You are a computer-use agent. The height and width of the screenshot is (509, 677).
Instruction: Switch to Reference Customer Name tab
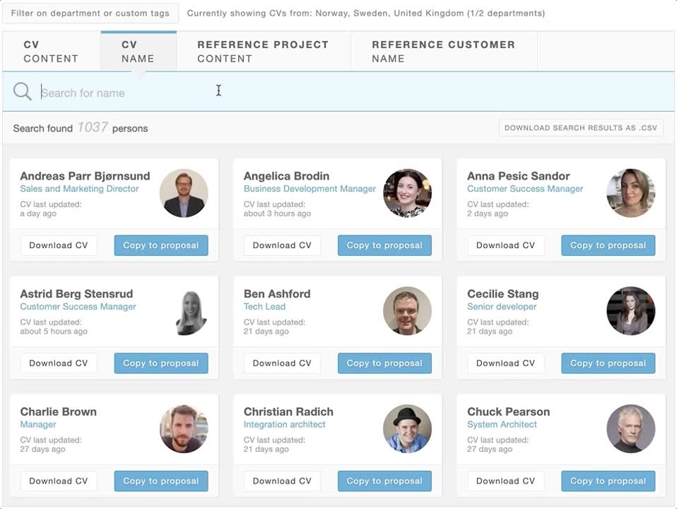click(443, 52)
